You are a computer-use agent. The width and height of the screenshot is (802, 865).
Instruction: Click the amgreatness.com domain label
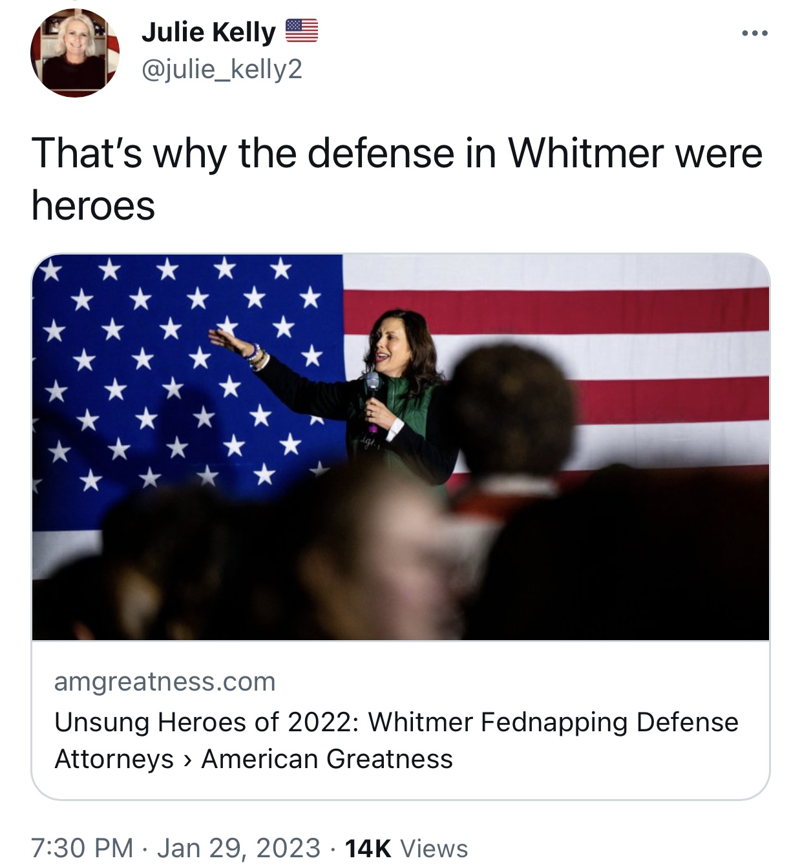[165, 682]
